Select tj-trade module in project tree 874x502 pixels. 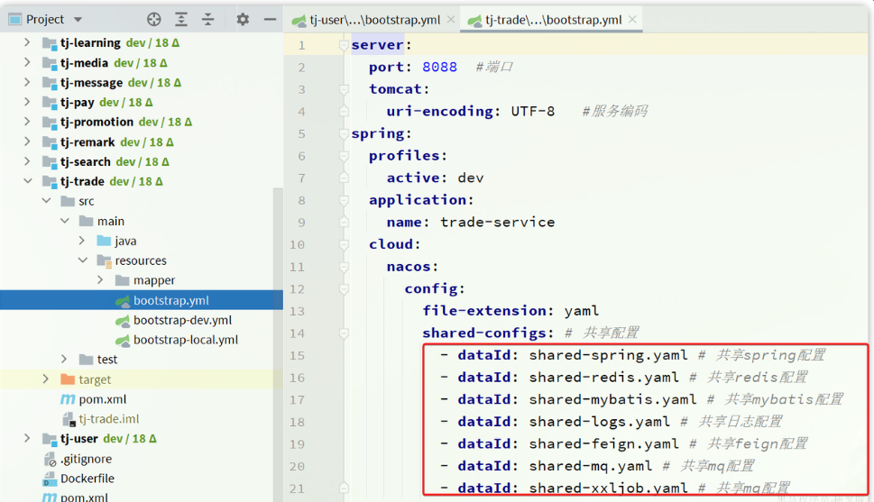(82, 182)
